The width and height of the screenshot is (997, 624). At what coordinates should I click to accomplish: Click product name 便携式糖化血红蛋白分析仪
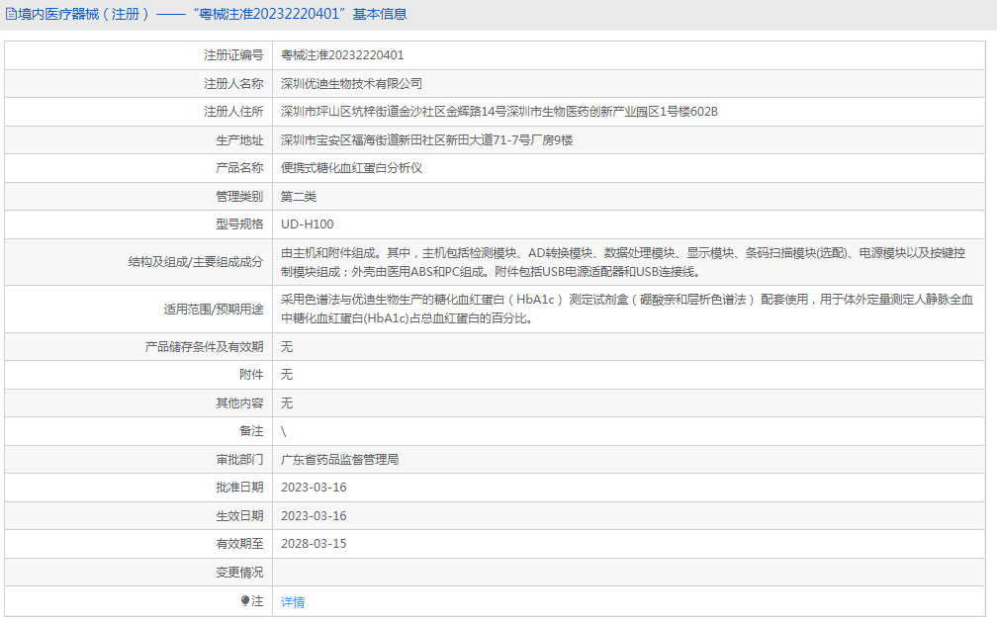[352, 168]
